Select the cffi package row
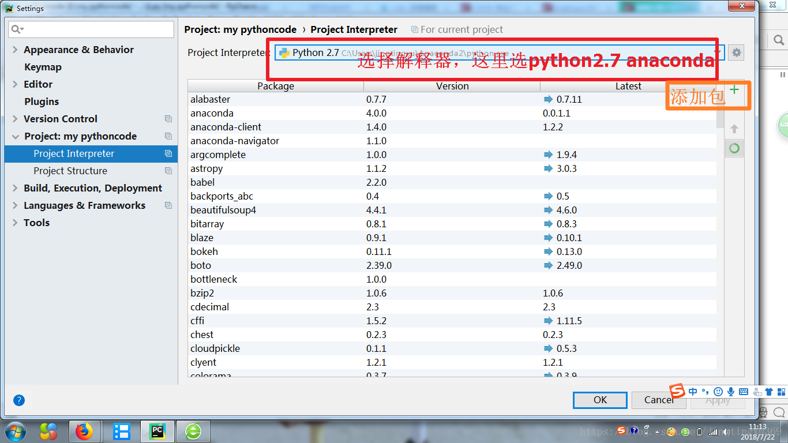The height and width of the screenshot is (443, 788). (x=452, y=321)
